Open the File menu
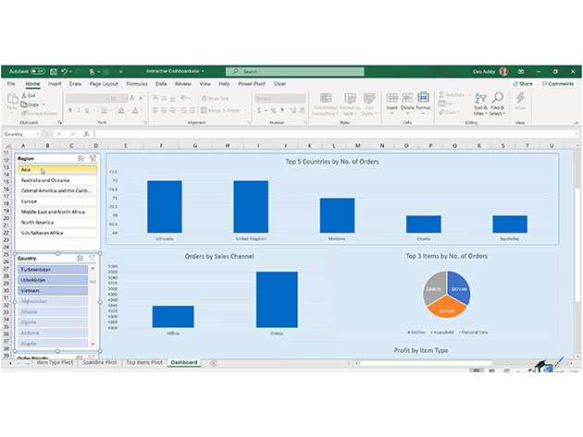Image resolution: width=583 pixels, height=437 pixels. (11, 84)
